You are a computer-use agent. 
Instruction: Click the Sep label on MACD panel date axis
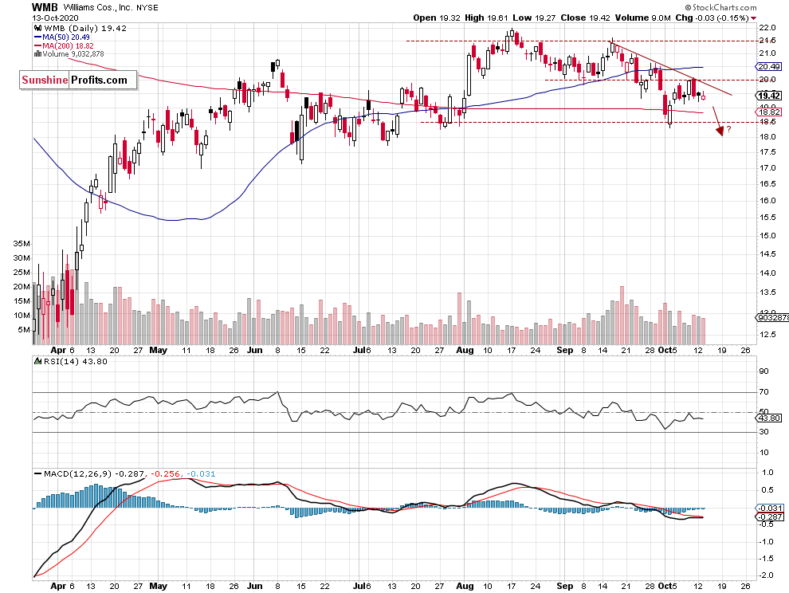point(564,586)
